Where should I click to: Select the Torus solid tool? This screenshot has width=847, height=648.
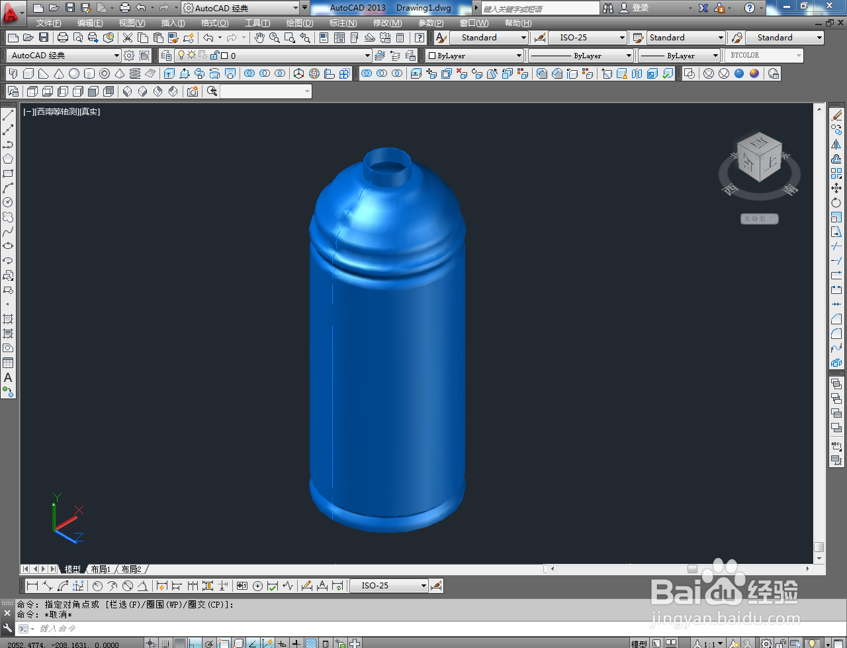point(105,73)
